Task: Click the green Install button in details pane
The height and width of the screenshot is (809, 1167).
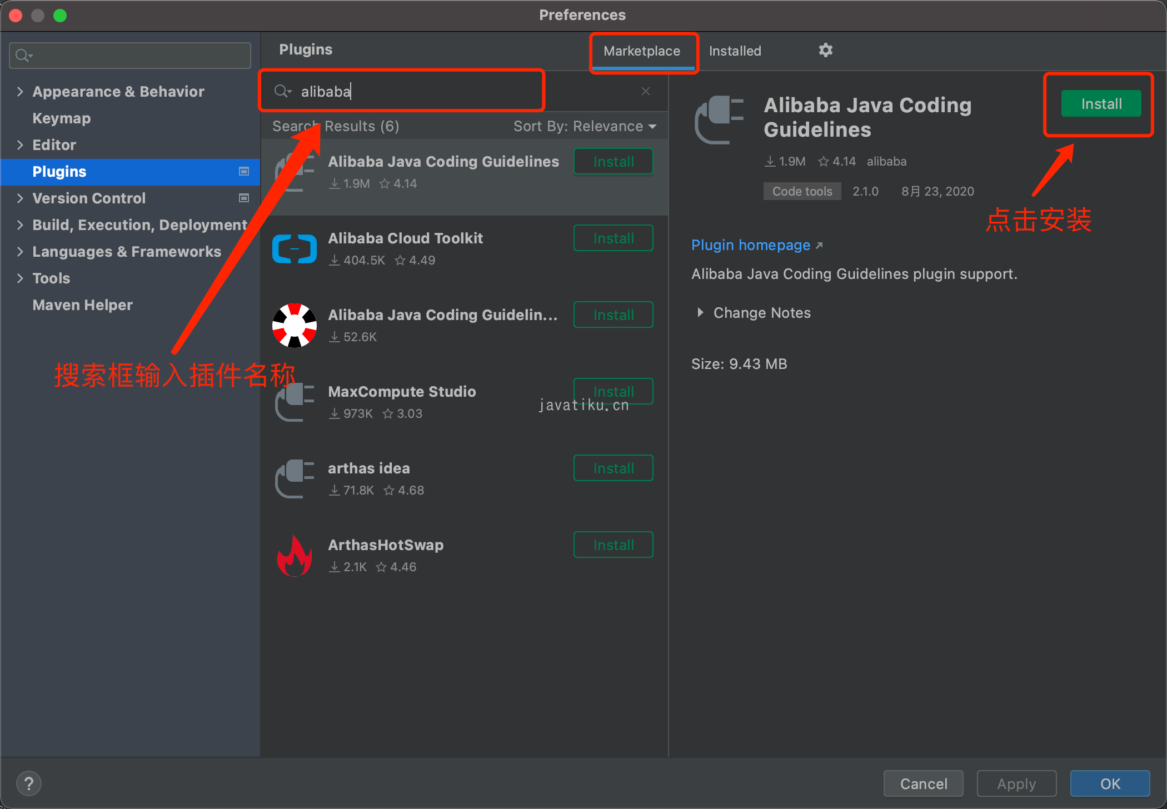Action: point(1101,104)
